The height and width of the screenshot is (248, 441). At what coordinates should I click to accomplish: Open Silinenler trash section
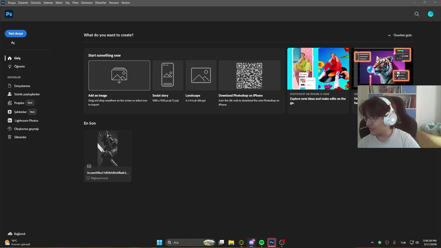(17, 137)
